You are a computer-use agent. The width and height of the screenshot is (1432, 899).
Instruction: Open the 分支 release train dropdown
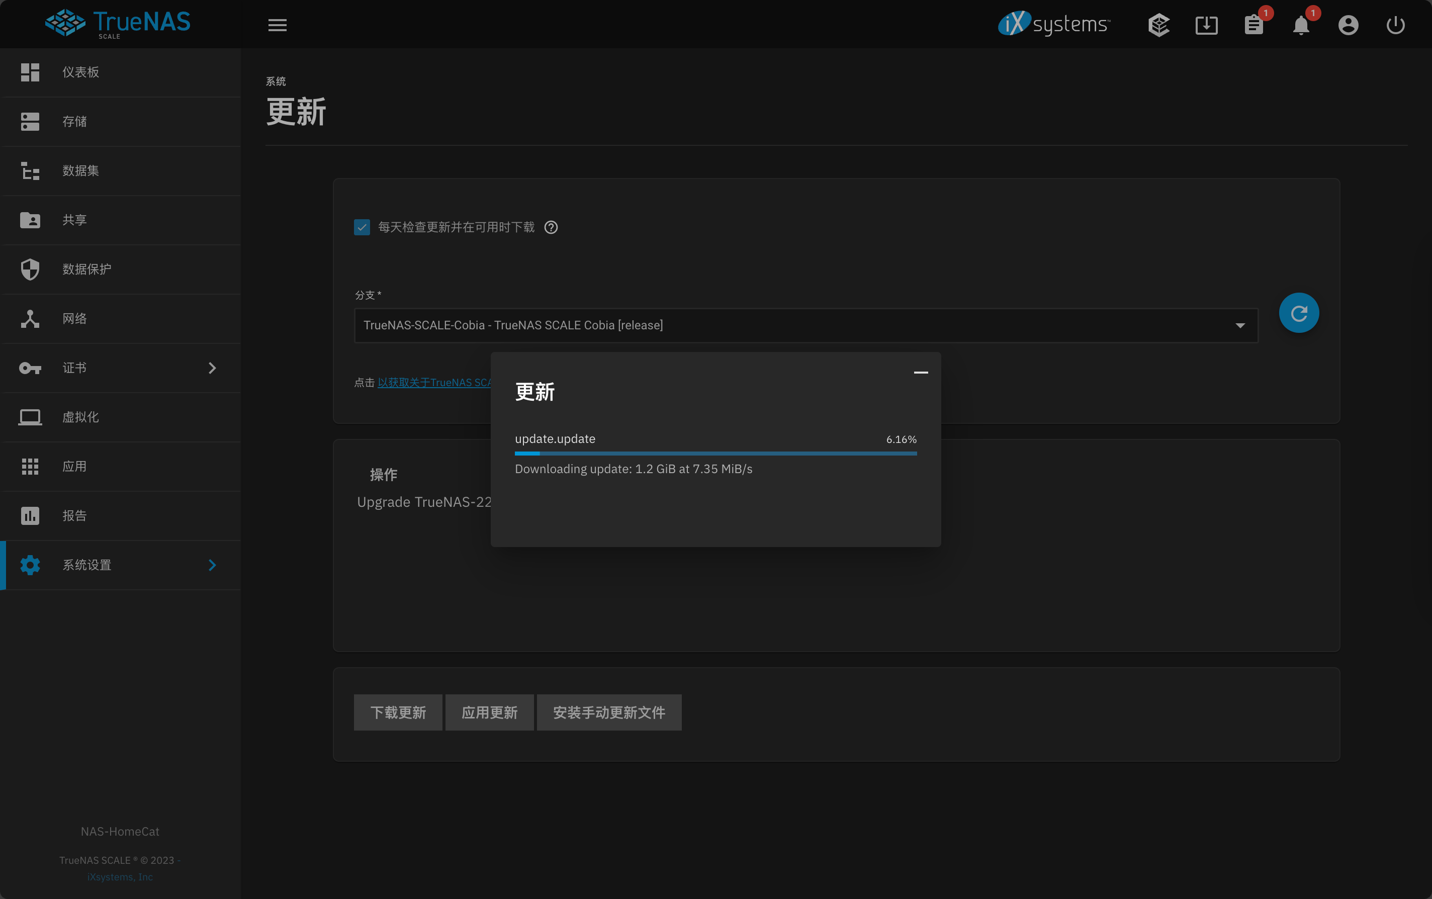pyautogui.click(x=805, y=325)
